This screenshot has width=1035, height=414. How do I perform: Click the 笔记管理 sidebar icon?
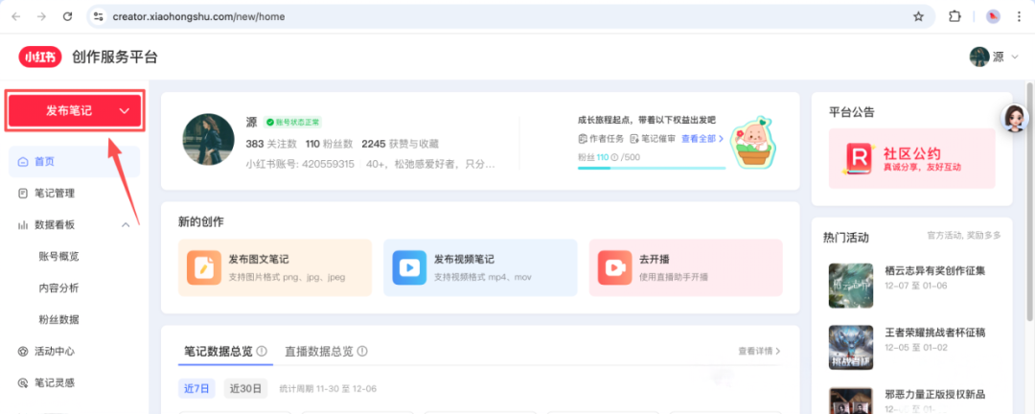(x=23, y=194)
